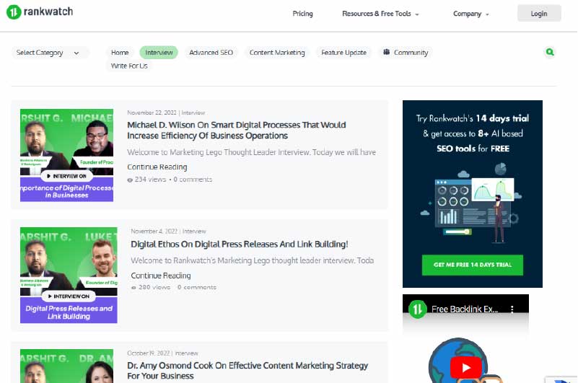578x383 pixels.
Task: Open the blog search magnifier icon
Action: [x=550, y=52]
